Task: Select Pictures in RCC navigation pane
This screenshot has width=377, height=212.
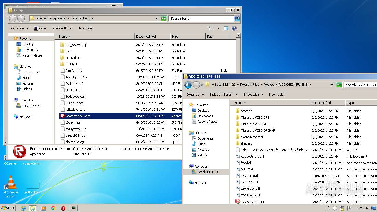Action: click(x=200, y=150)
